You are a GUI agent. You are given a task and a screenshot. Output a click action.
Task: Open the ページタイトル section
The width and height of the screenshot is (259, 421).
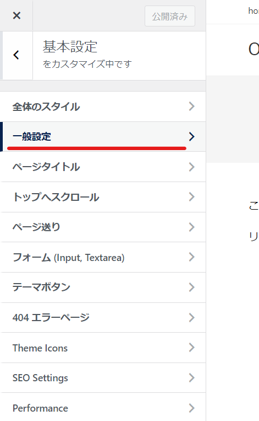[x=103, y=167]
